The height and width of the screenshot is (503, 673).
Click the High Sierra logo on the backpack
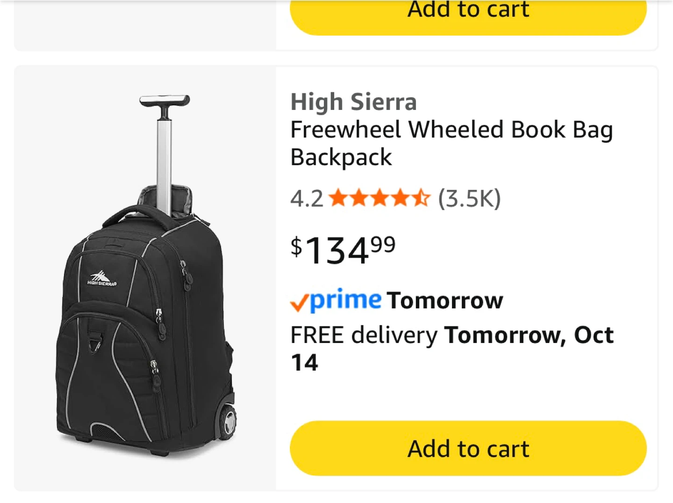click(101, 277)
